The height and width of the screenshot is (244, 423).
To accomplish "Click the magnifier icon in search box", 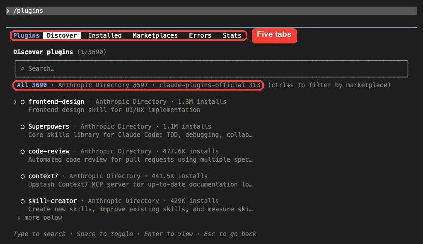I will click(x=23, y=69).
